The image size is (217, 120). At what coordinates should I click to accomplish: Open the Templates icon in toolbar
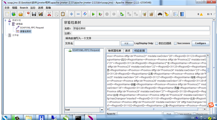14,14
